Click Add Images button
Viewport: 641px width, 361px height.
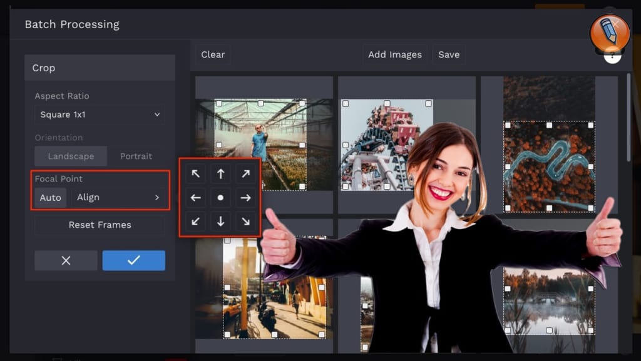coord(395,54)
